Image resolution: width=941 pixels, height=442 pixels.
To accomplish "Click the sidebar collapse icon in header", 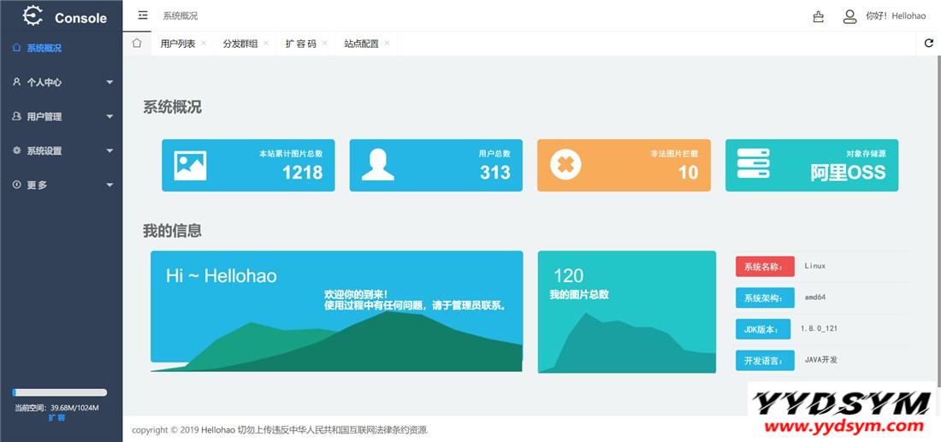I will [143, 15].
